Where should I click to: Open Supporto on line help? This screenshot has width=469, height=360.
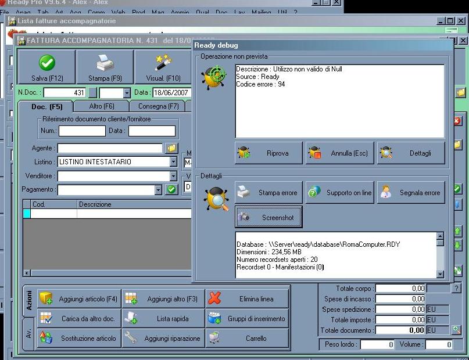coord(340,192)
